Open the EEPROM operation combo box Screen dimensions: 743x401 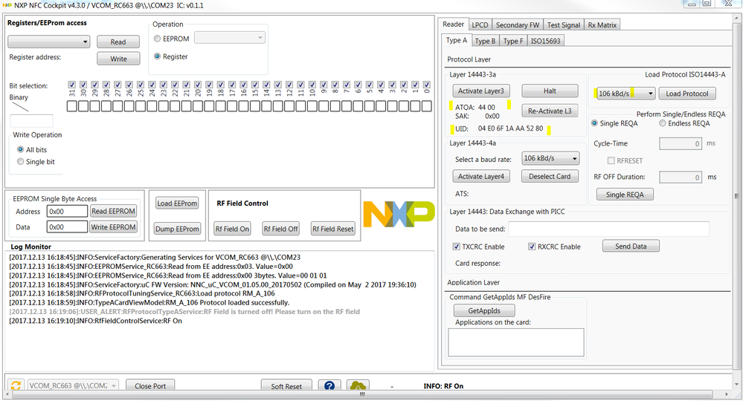pos(230,38)
